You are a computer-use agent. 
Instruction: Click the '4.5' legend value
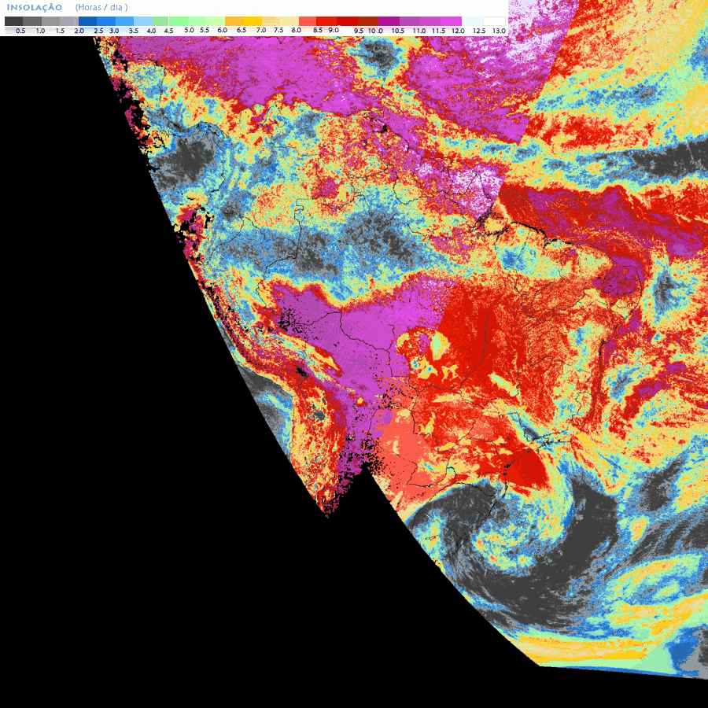tap(168, 31)
